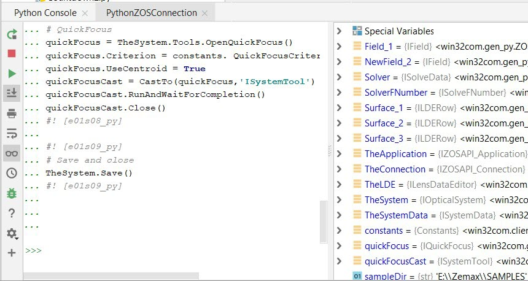Click the green Execute/Resume icon
The height and width of the screenshot is (281, 528).
[12, 74]
